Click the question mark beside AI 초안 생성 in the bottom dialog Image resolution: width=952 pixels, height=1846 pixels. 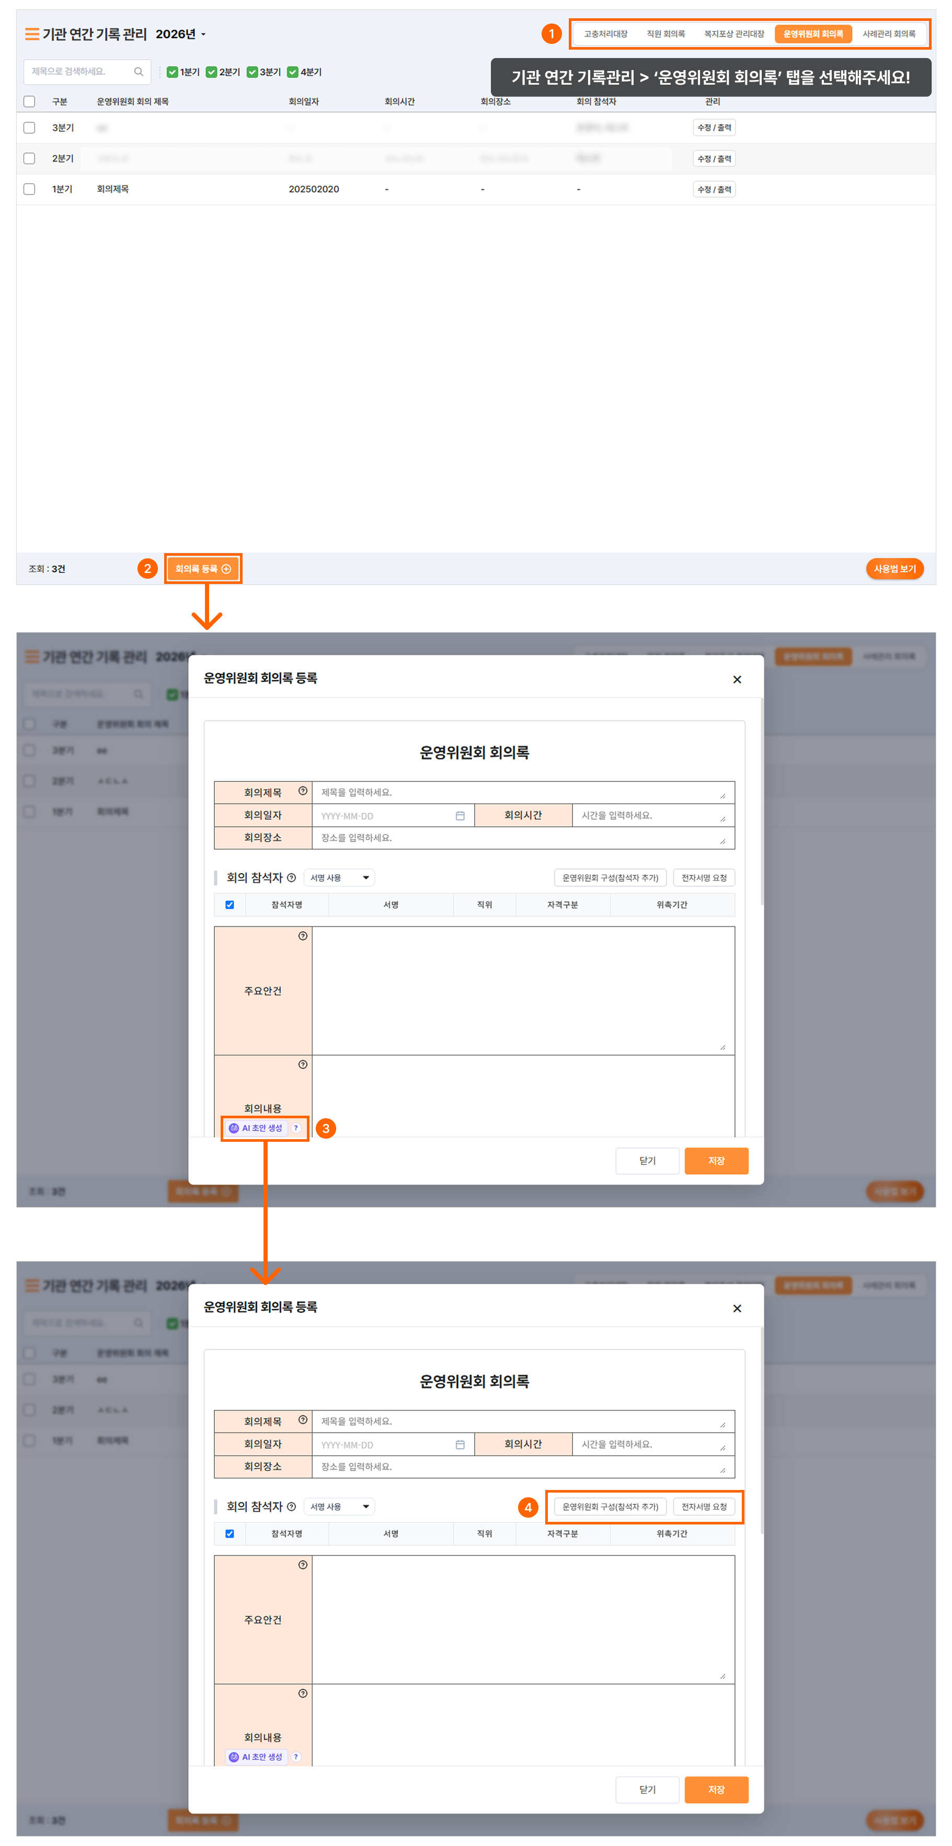pos(296,1757)
